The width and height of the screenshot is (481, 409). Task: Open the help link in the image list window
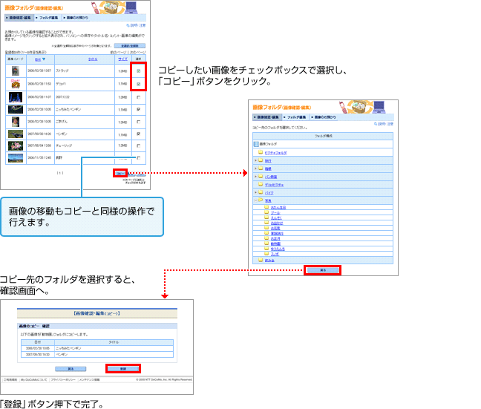pyautogui.click(x=136, y=25)
